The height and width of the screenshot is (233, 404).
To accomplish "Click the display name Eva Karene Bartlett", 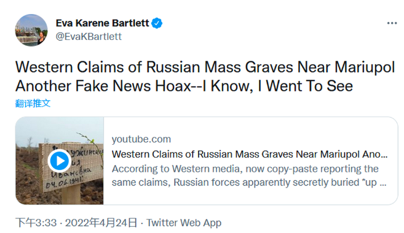I will point(102,23).
